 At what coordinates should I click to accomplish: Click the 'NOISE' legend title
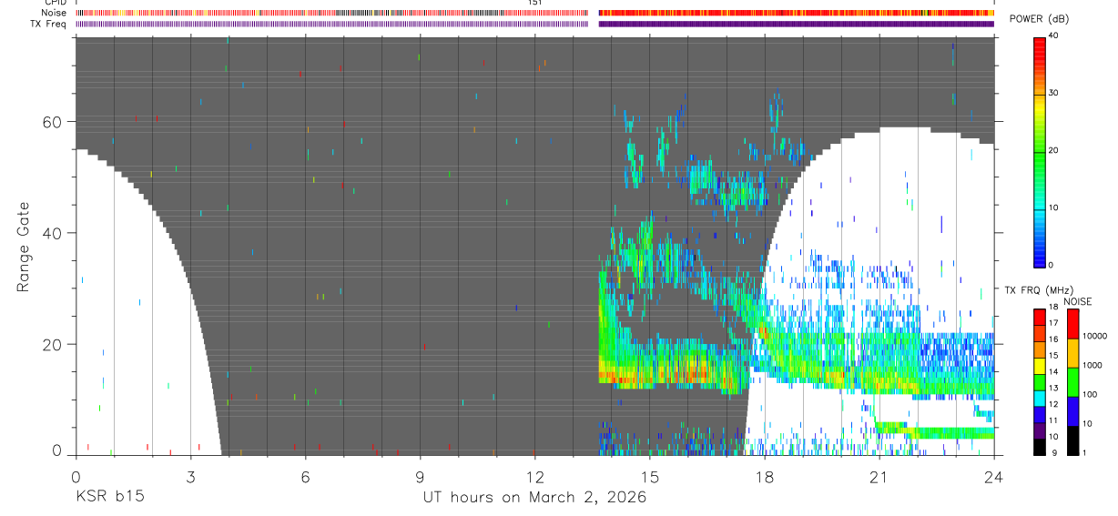1077,301
